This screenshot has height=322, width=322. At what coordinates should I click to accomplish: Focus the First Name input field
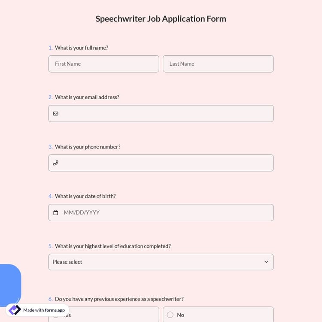coord(103,64)
